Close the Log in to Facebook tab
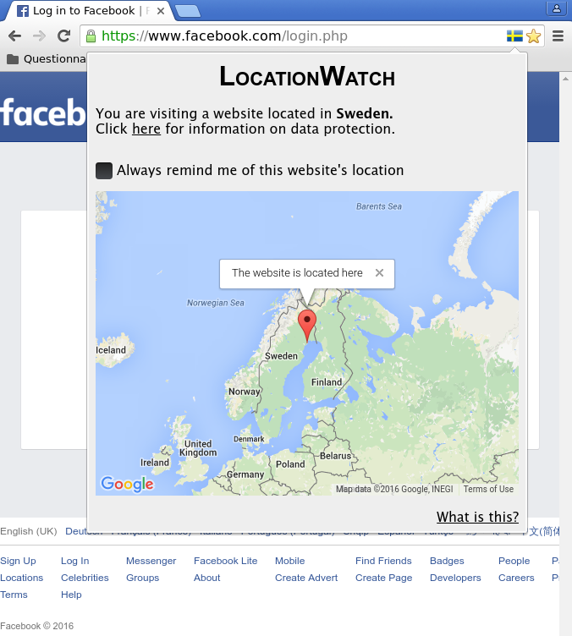Screen dimensions: 572x636 click(x=161, y=11)
